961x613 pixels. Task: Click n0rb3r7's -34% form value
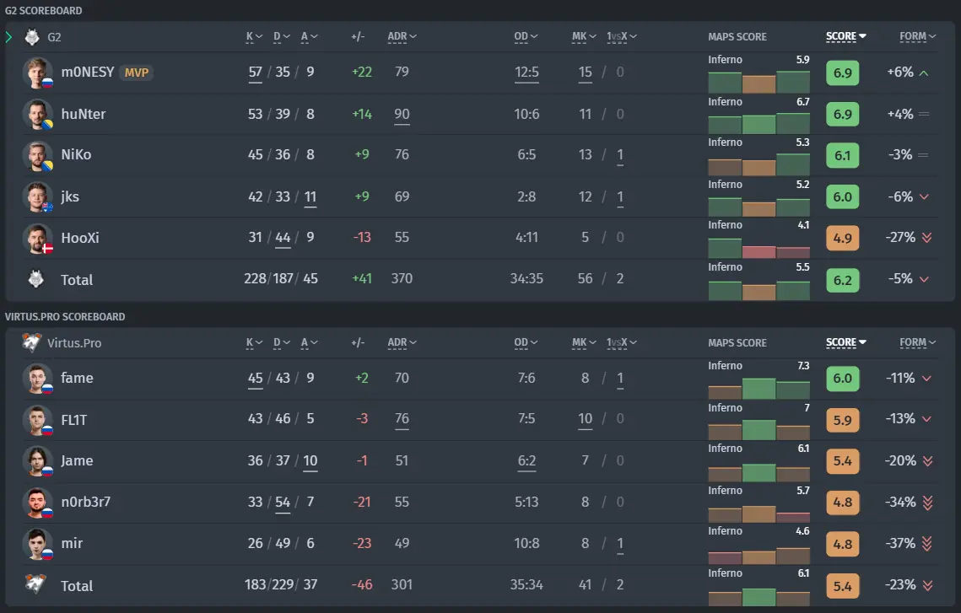(x=900, y=503)
